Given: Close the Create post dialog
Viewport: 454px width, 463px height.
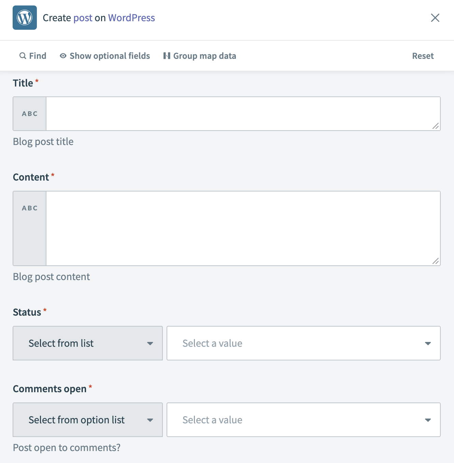Looking at the screenshot, I should [435, 18].
